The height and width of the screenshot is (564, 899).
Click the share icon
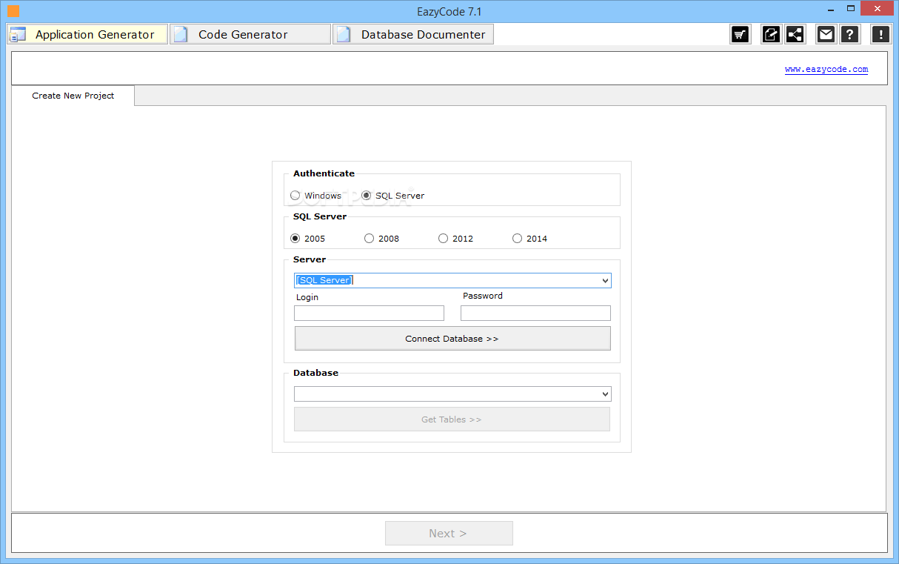[x=795, y=34]
